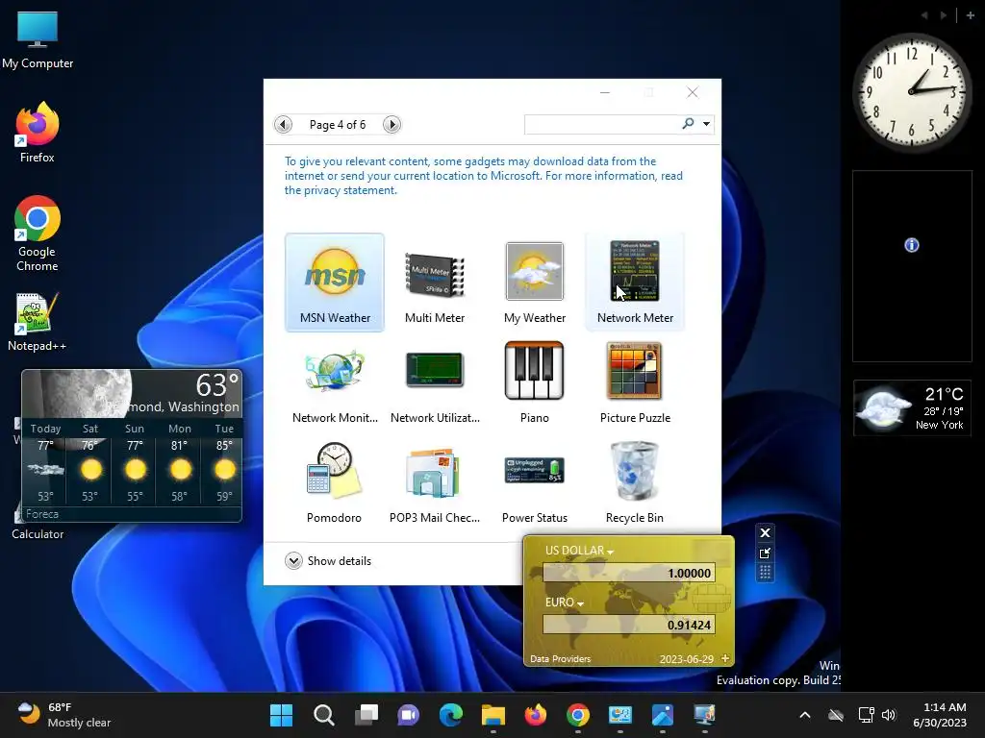Select the POP3 Mail Checker gadget
This screenshot has height=738, width=985.
pyautogui.click(x=435, y=482)
